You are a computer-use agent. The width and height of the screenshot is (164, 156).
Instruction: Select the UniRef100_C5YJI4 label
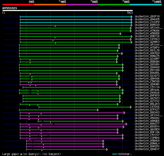(x=147, y=87)
